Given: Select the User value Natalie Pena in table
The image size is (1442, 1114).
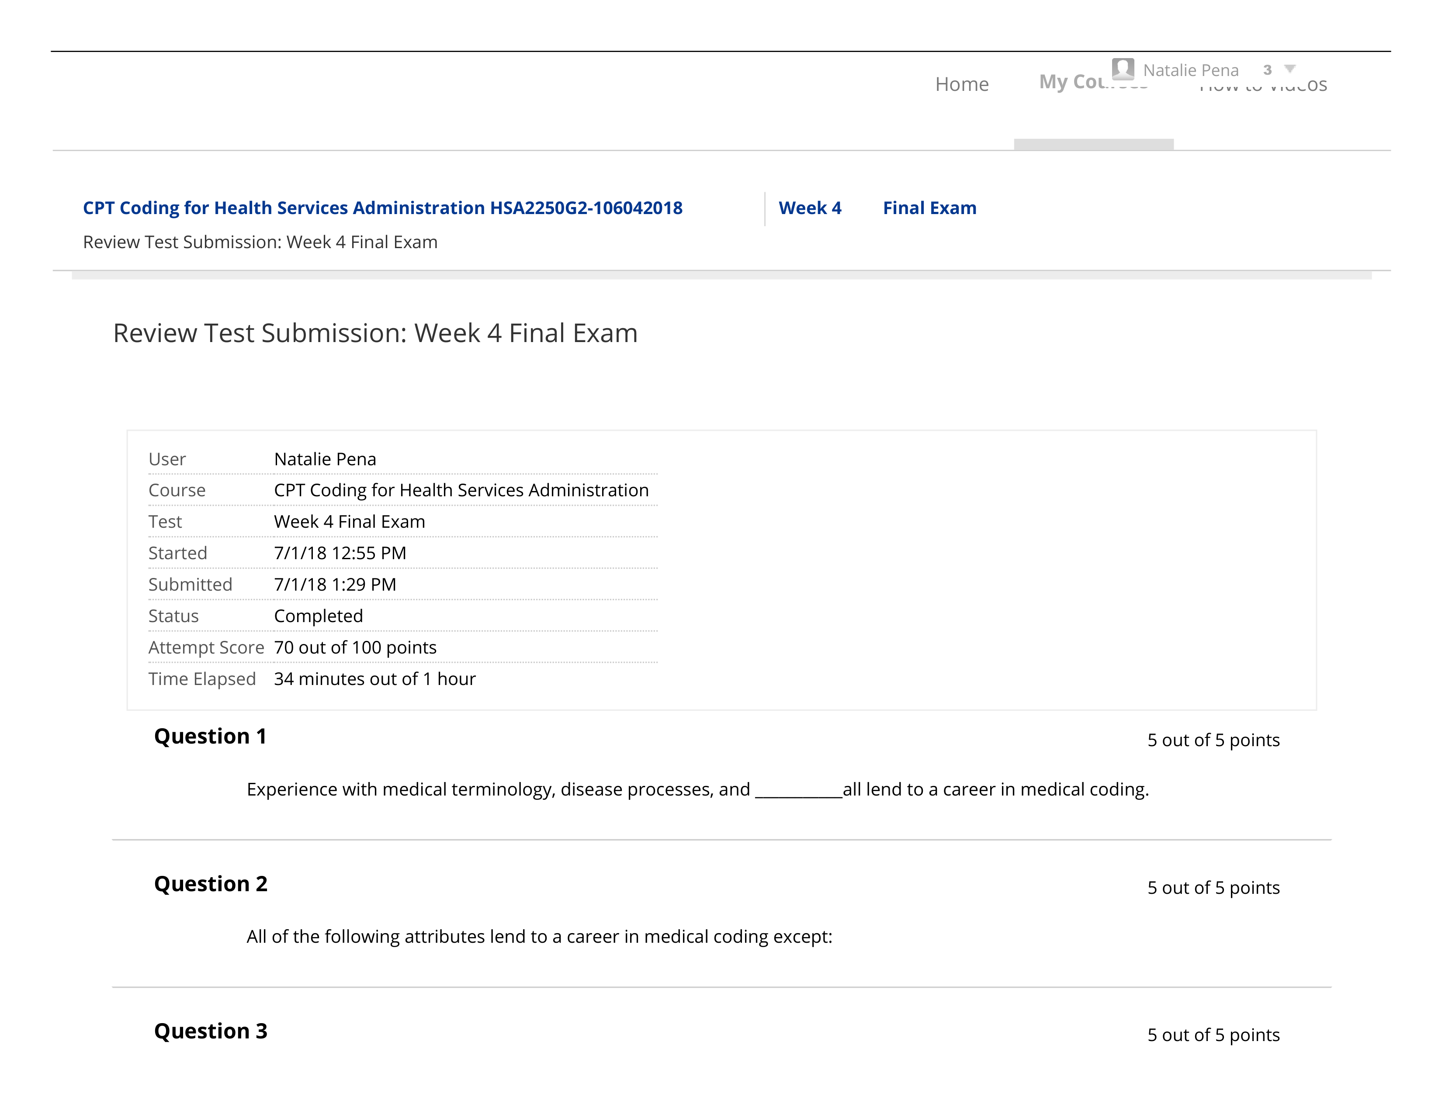Looking at the screenshot, I should (x=325, y=459).
